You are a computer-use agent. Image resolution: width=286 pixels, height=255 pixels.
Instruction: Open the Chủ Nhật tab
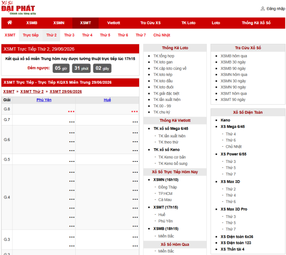coord(162,35)
